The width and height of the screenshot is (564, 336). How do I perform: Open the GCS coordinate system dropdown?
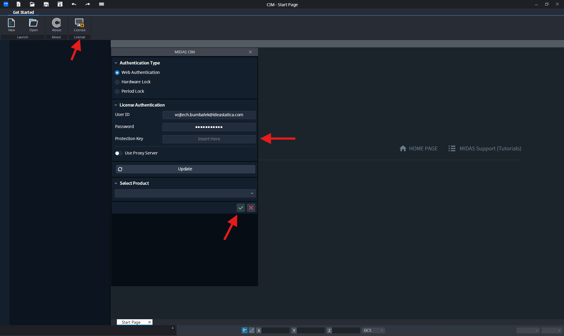click(x=373, y=330)
